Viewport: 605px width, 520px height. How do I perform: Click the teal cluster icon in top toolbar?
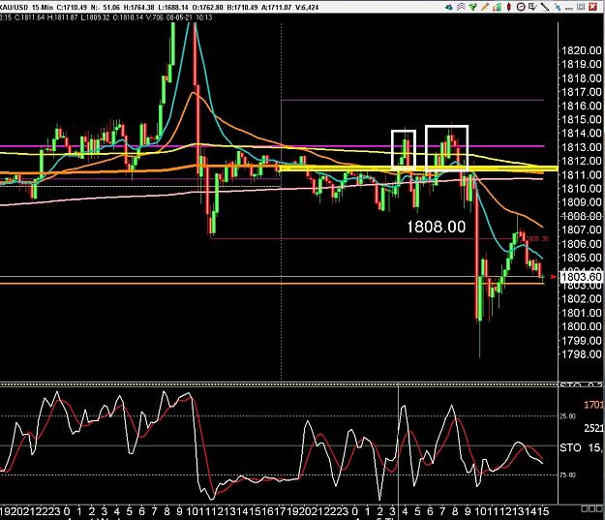(449, 7)
